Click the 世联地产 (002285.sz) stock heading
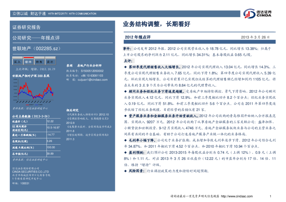Image resolution: width=286 pixels, height=202 pixels. pyautogui.click(x=36, y=48)
